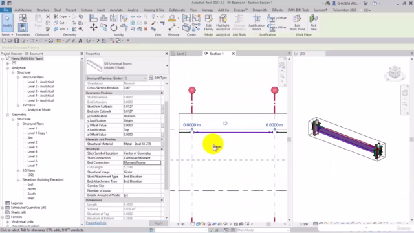Click the Cope geometry tool
The height and width of the screenshot is (233, 414).
(x=60, y=17)
